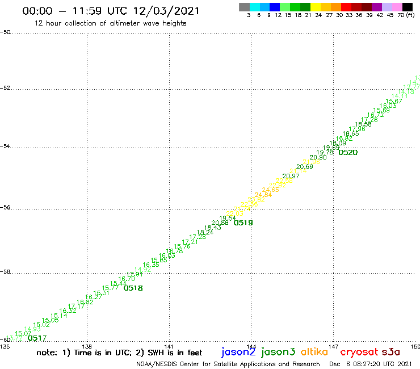Image resolution: width=420 pixels, height=369 pixels.
Task: Click the s3a satellite label
Action: [x=390, y=352]
